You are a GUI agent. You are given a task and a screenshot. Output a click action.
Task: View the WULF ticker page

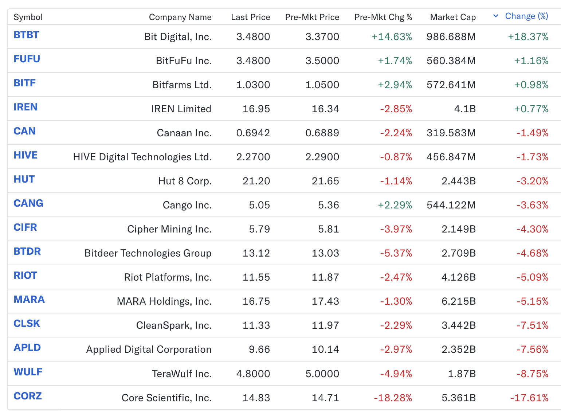[x=28, y=372]
